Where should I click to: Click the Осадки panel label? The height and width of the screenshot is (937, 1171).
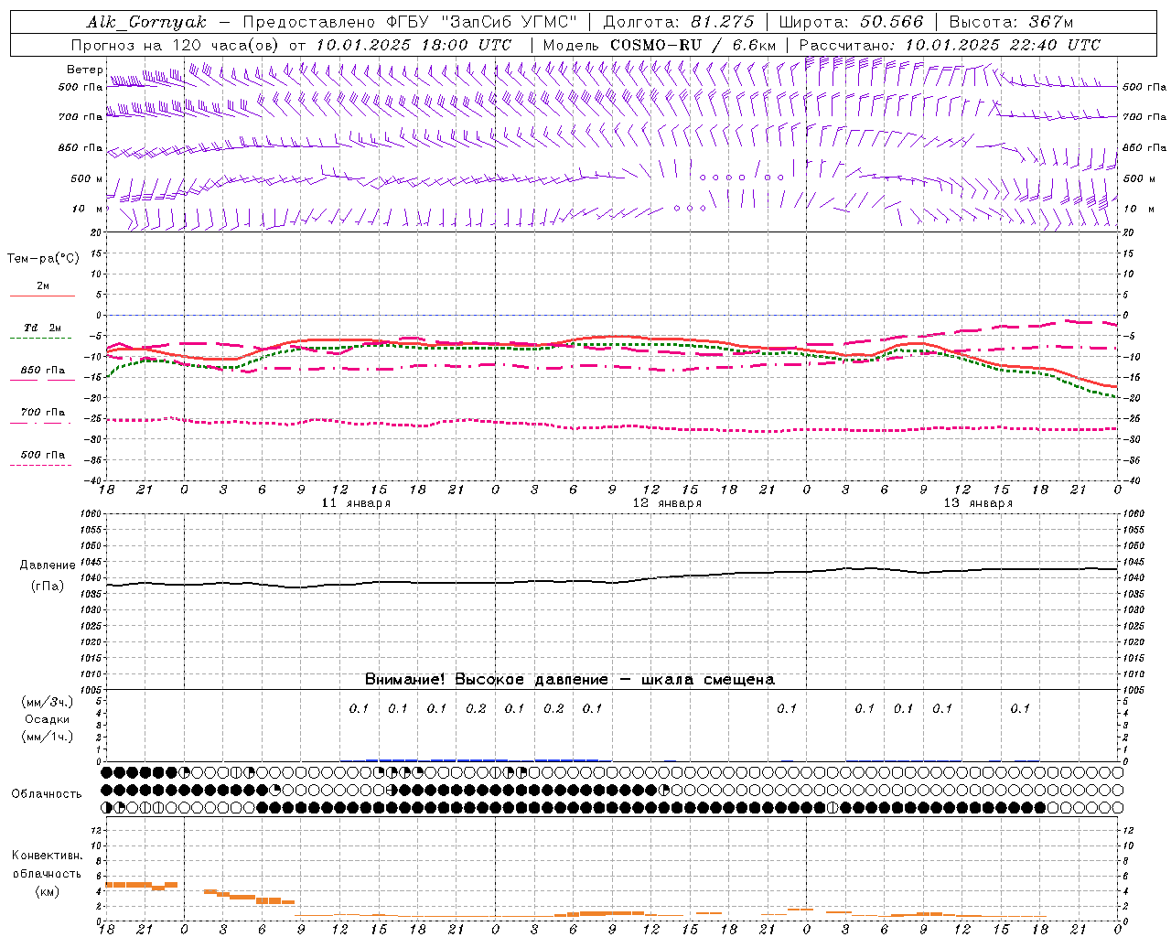click(48, 719)
